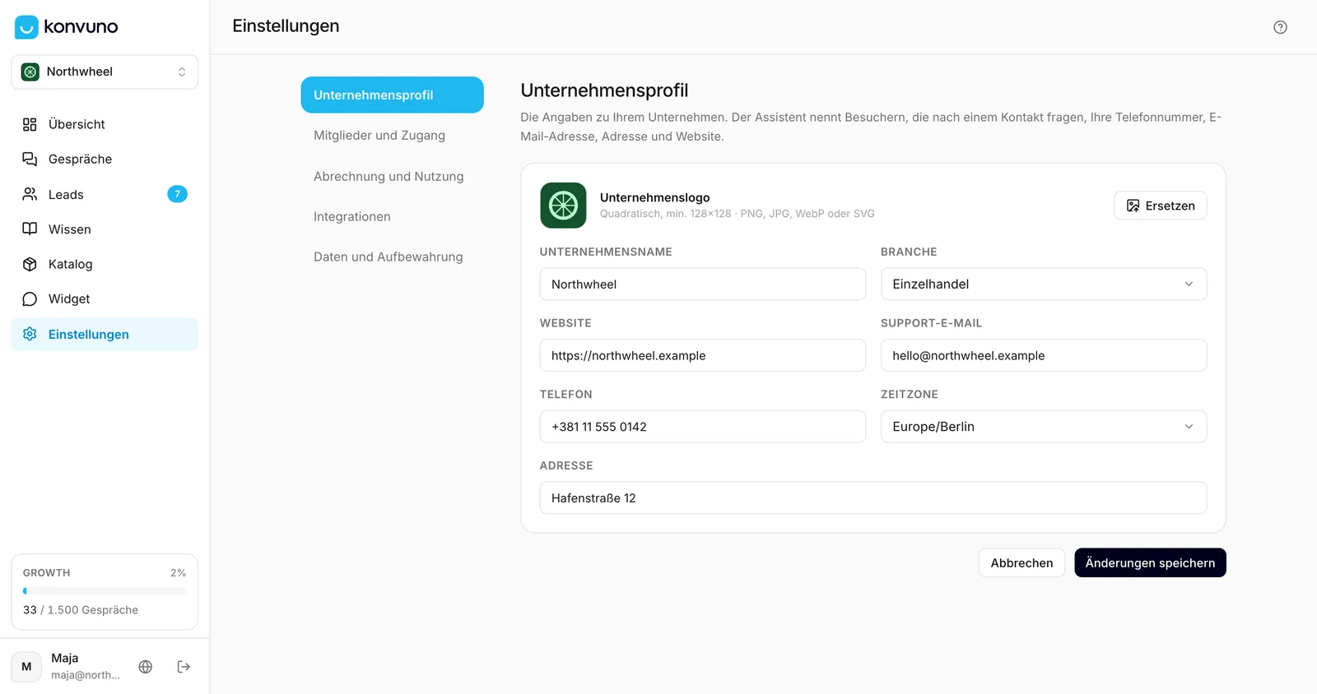Click the Northwheel workspace avatar icon
1317x694 pixels.
30,72
